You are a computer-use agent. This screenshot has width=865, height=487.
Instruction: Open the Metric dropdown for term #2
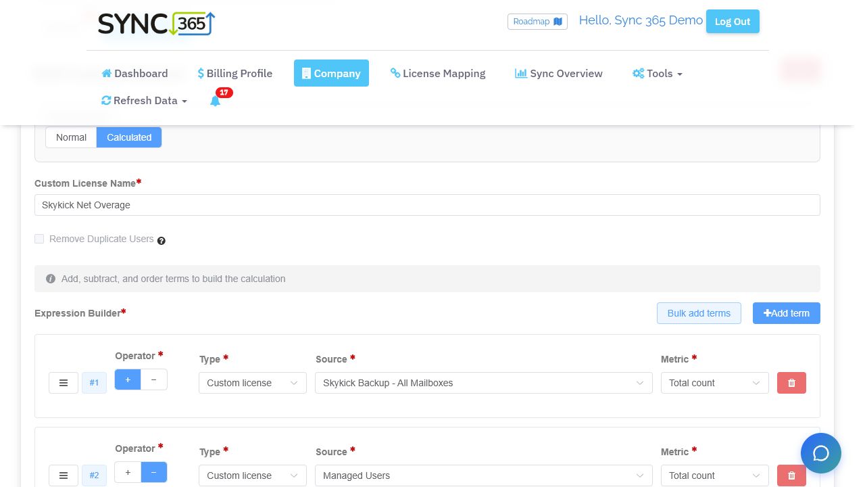click(715, 476)
